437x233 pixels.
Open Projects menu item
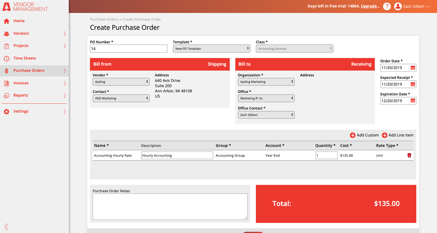[21, 46]
